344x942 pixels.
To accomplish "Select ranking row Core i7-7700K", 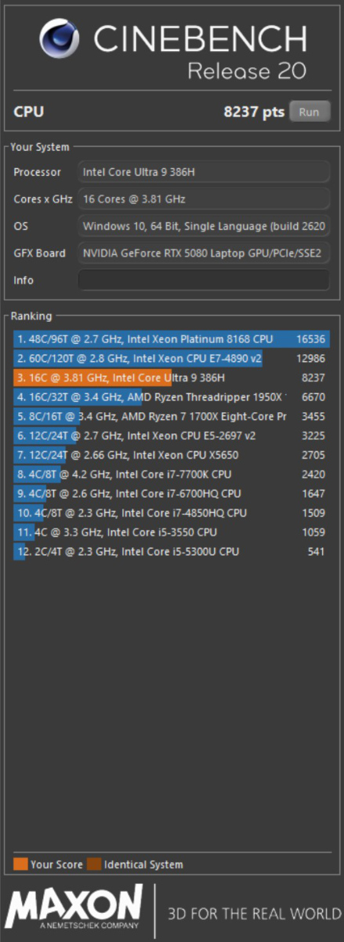I will coord(172,474).
